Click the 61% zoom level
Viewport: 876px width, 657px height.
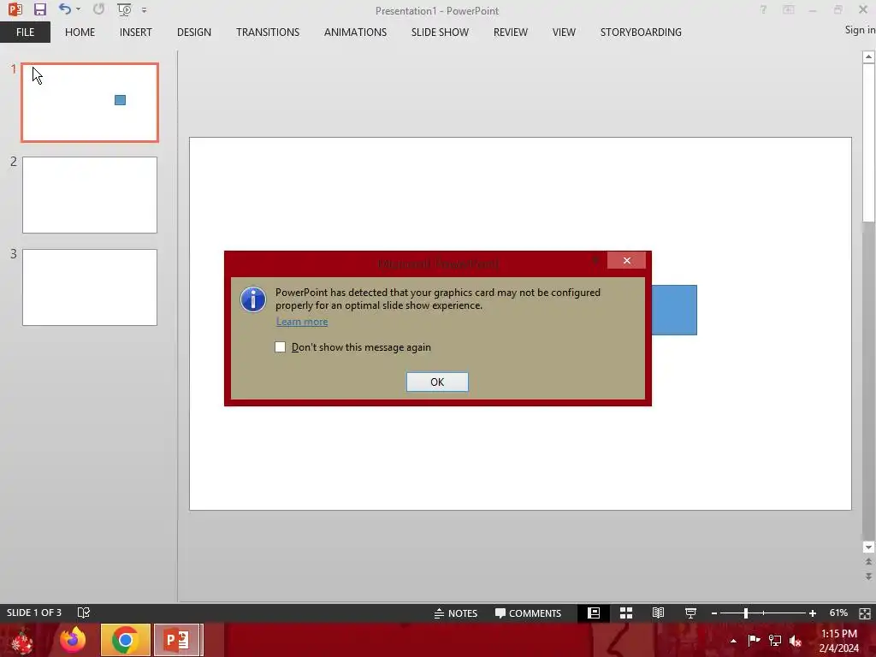point(838,613)
